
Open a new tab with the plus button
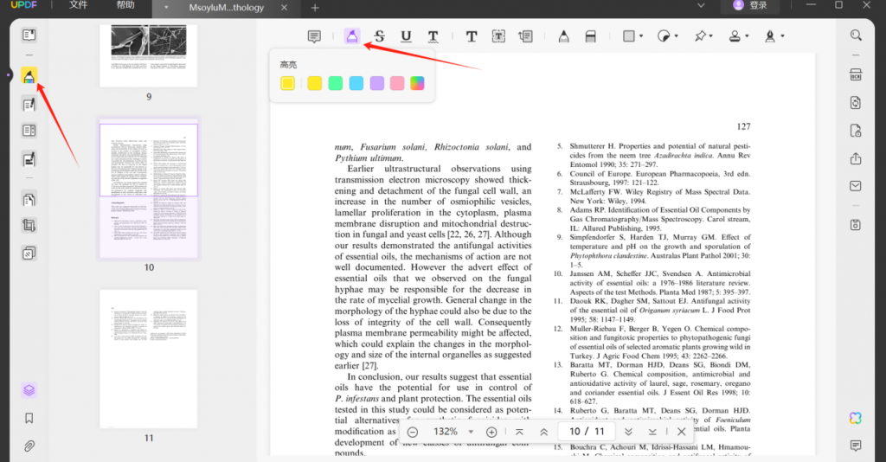coord(315,8)
